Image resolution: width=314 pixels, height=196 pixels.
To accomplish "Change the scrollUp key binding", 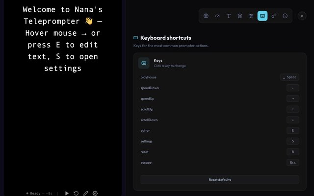I will [x=293, y=109].
